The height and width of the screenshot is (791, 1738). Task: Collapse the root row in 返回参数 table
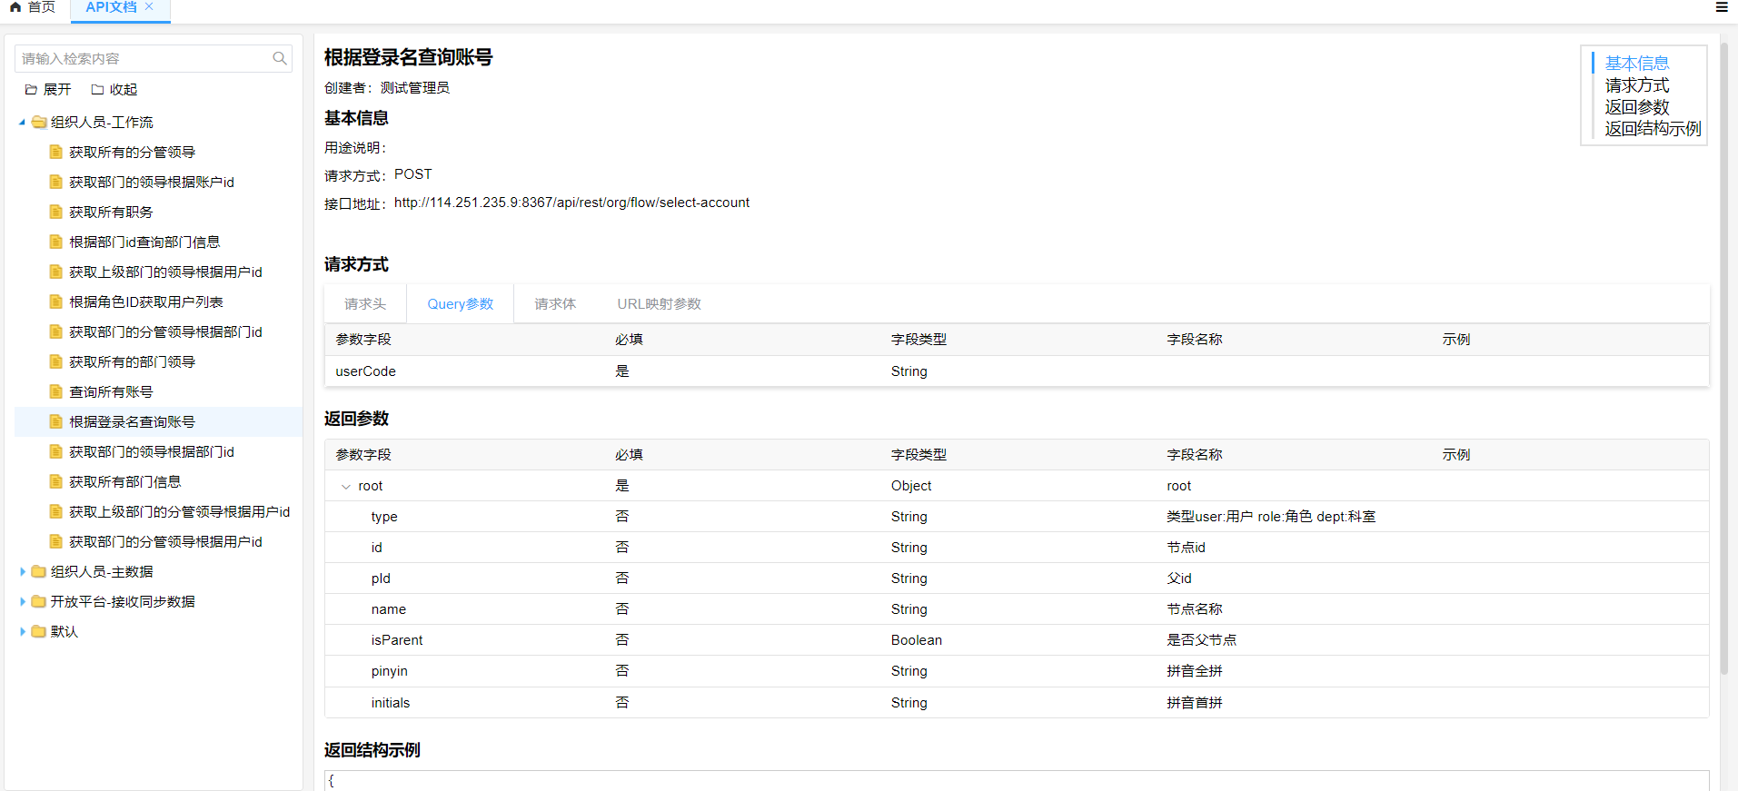pyautogui.click(x=345, y=487)
